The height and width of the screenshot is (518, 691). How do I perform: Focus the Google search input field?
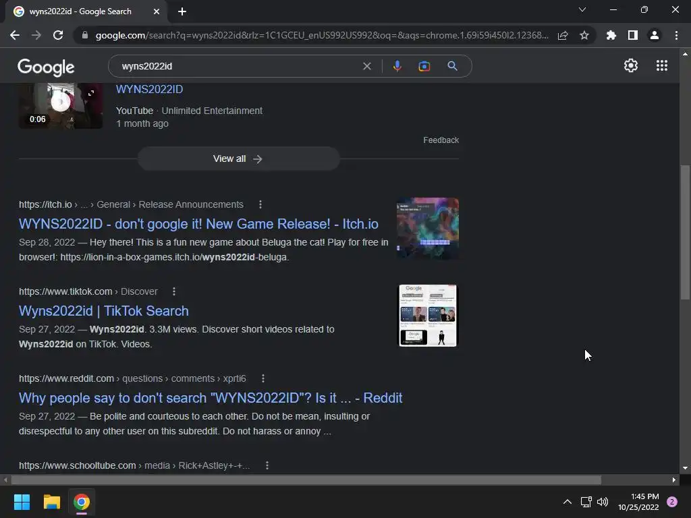pyautogui.click(x=238, y=66)
